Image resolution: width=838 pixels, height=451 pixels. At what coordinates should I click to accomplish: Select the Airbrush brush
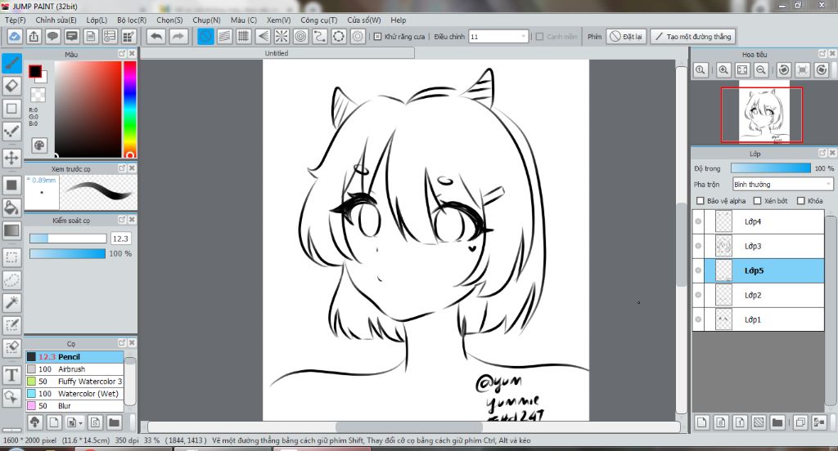pyautogui.click(x=74, y=368)
